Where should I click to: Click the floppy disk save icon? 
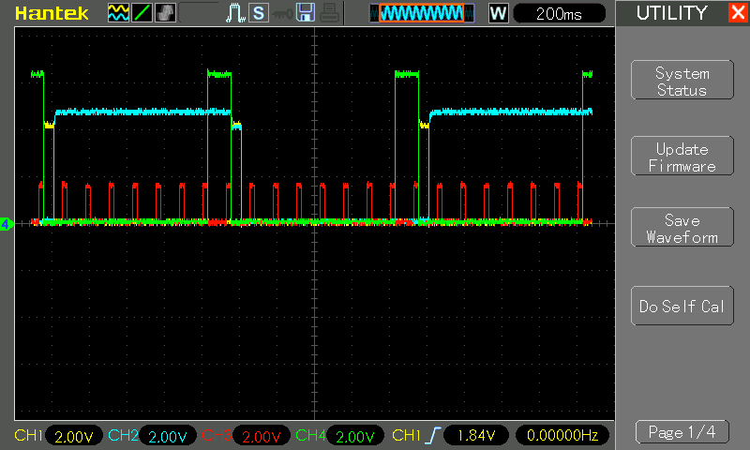[305, 13]
